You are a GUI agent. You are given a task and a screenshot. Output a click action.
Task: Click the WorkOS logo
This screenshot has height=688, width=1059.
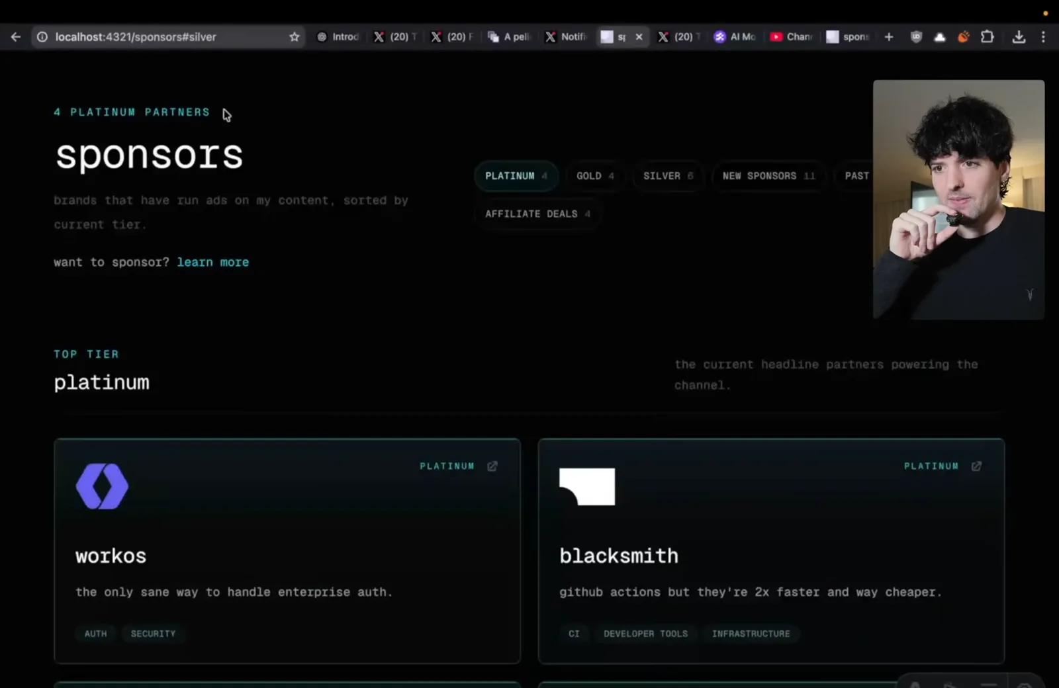click(102, 486)
